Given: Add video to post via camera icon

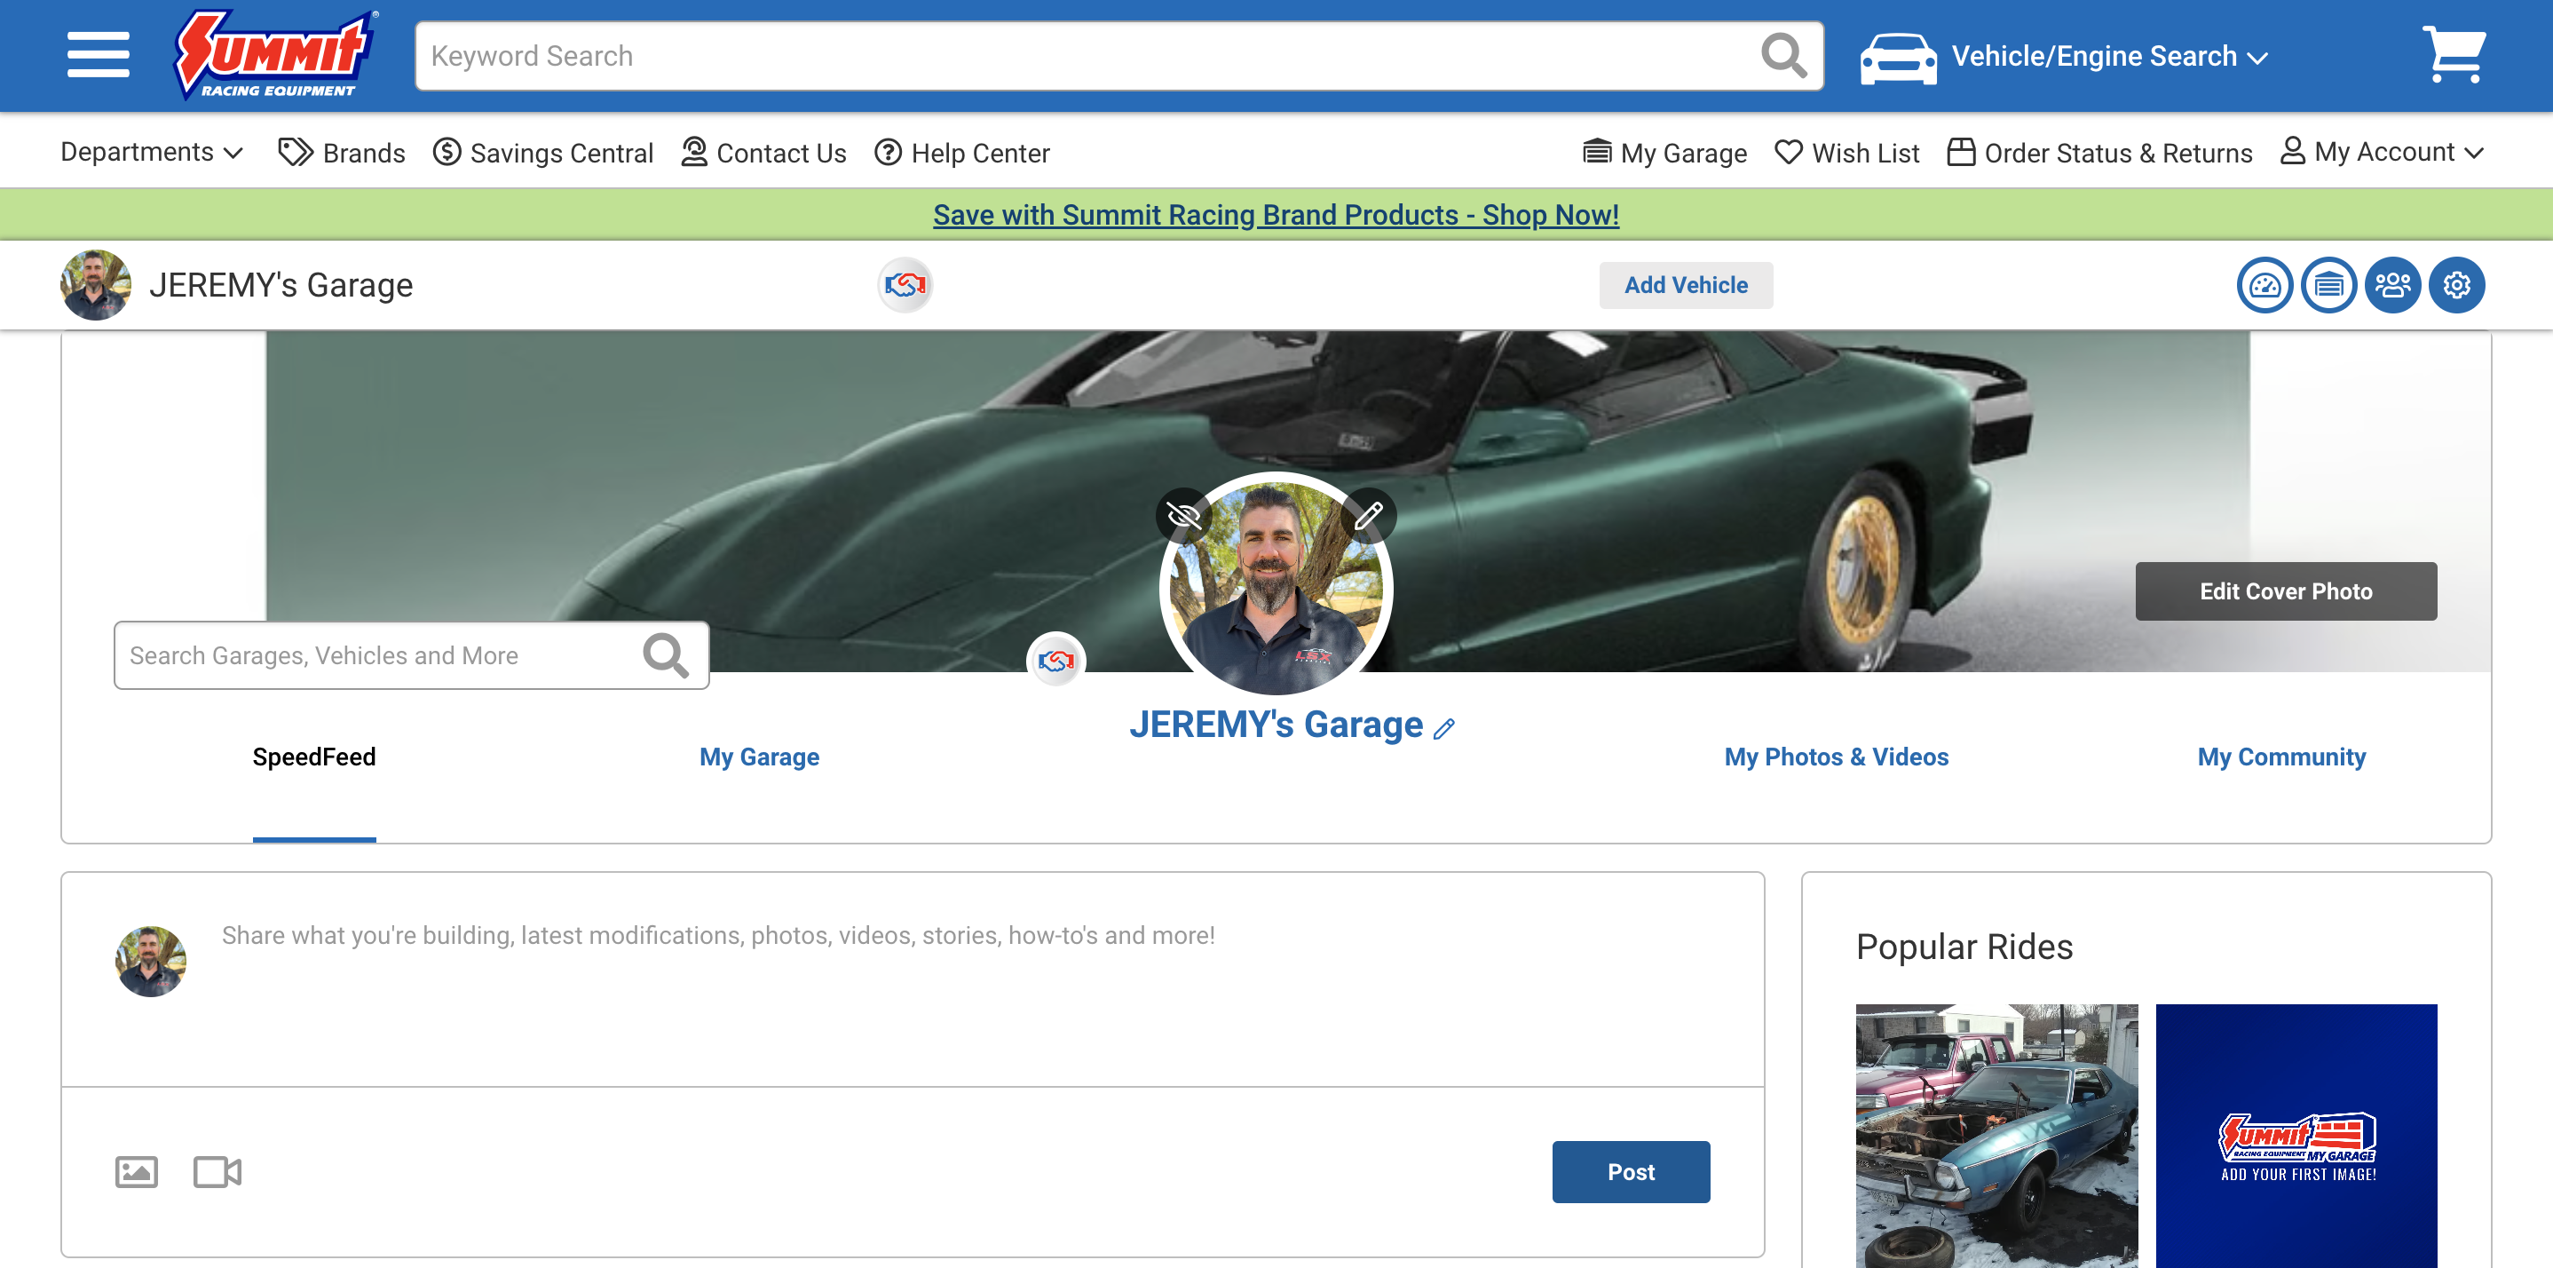Looking at the screenshot, I should tap(217, 1172).
